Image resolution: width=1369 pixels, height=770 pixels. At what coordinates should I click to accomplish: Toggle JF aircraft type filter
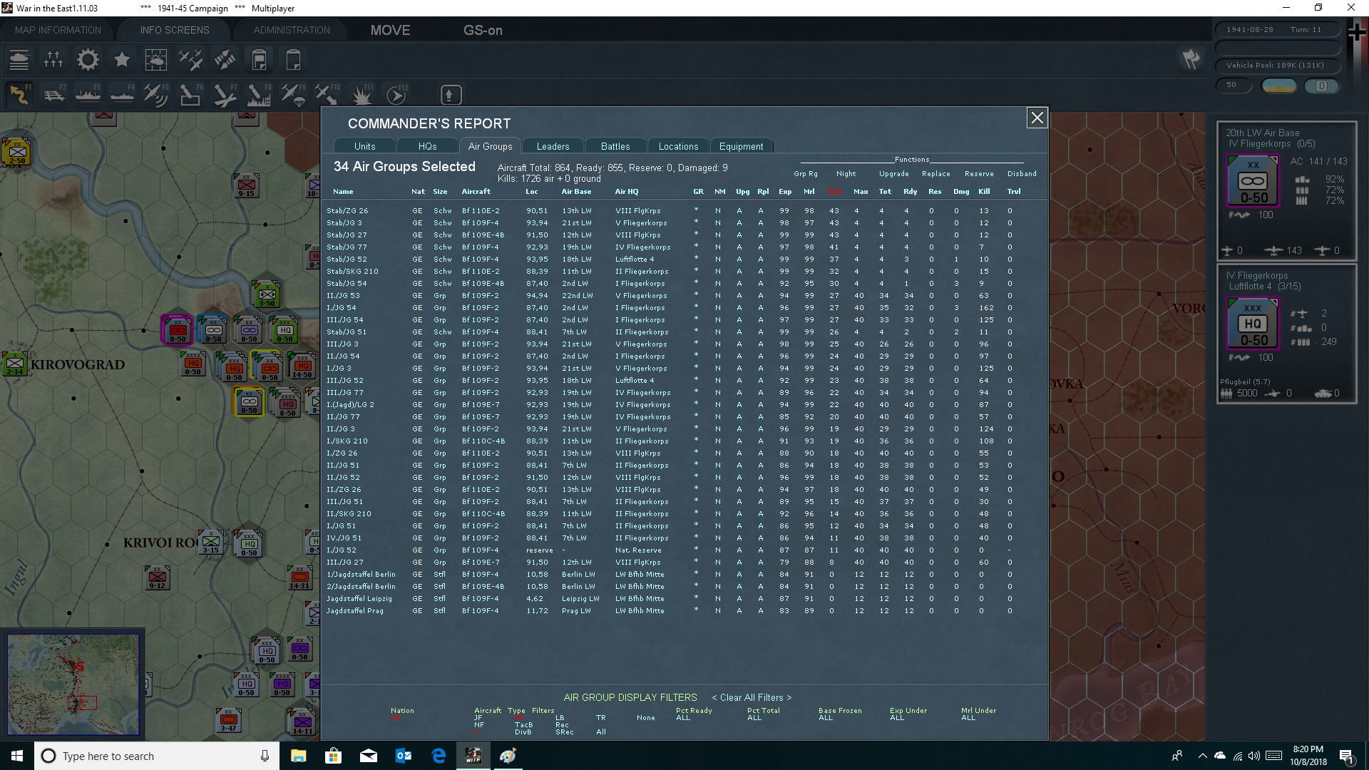point(478,718)
